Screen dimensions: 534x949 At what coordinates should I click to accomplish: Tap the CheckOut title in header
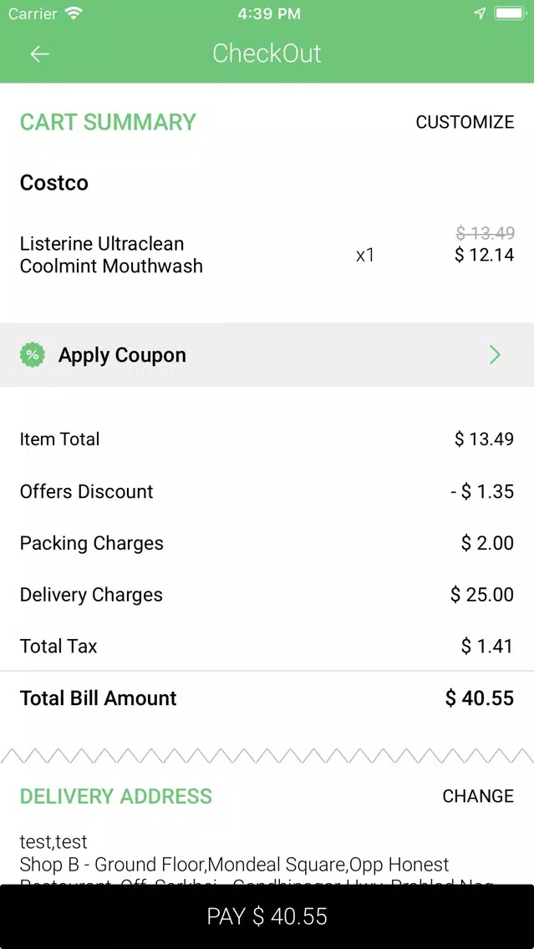pyautogui.click(x=267, y=53)
